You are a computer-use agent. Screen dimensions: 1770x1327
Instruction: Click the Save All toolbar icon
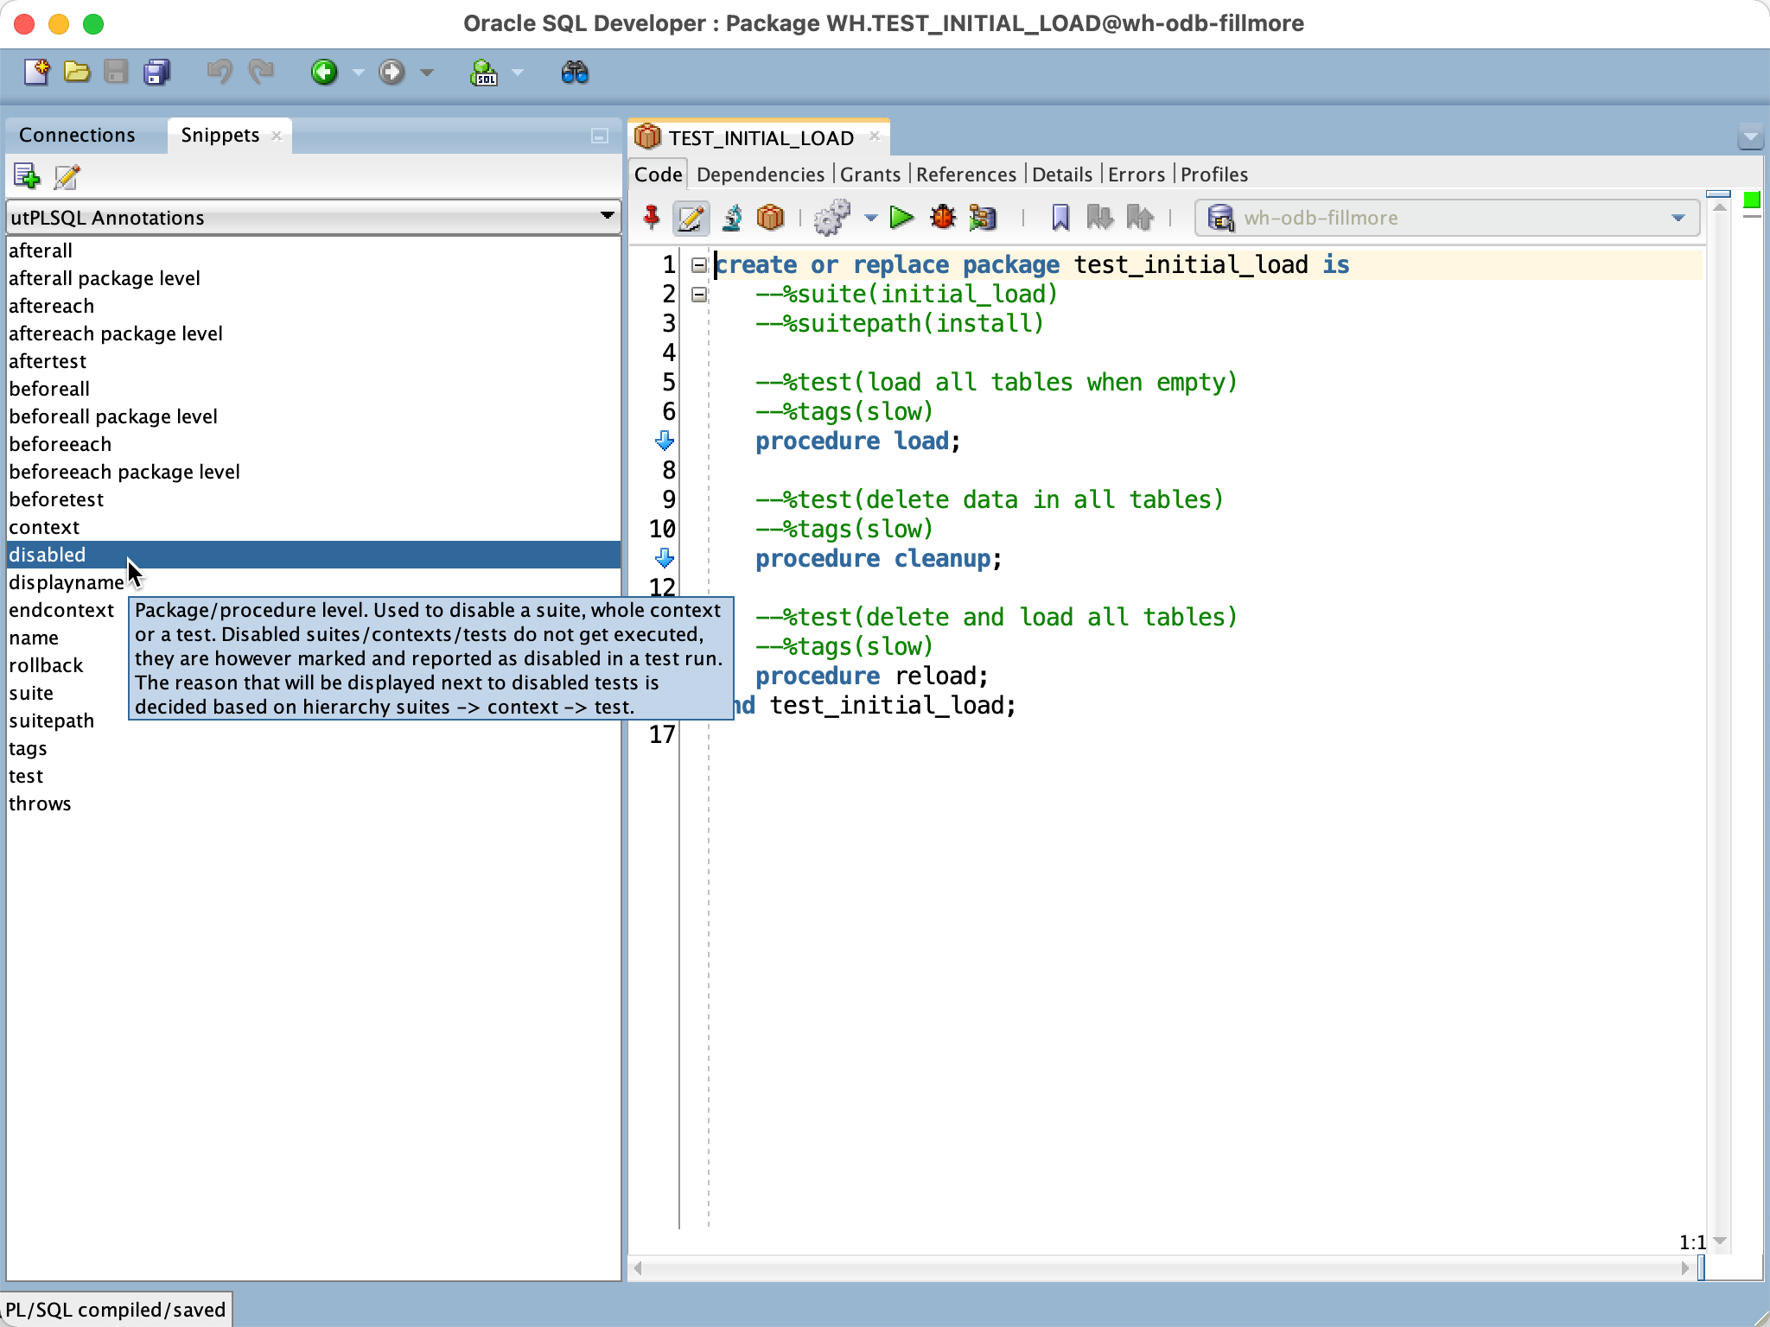click(x=156, y=73)
